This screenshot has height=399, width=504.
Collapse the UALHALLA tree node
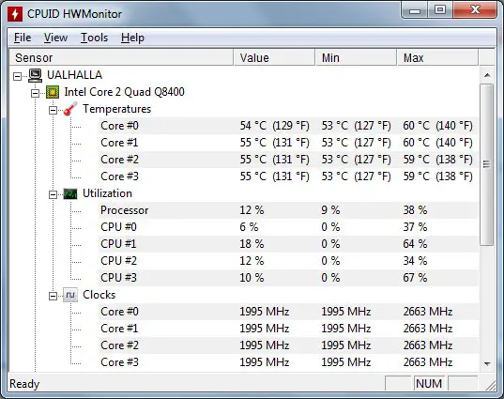click(x=17, y=77)
